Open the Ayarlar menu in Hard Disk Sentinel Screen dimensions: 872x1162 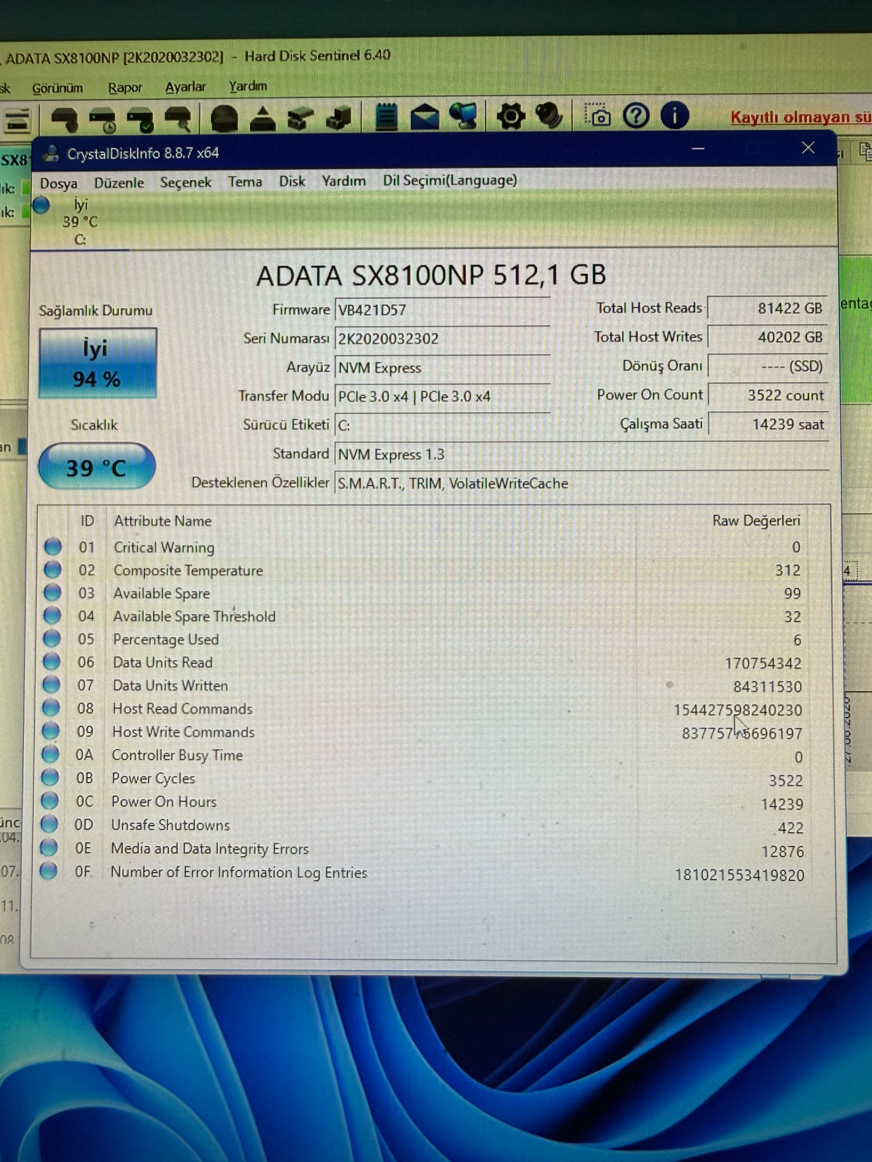pos(185,87)
